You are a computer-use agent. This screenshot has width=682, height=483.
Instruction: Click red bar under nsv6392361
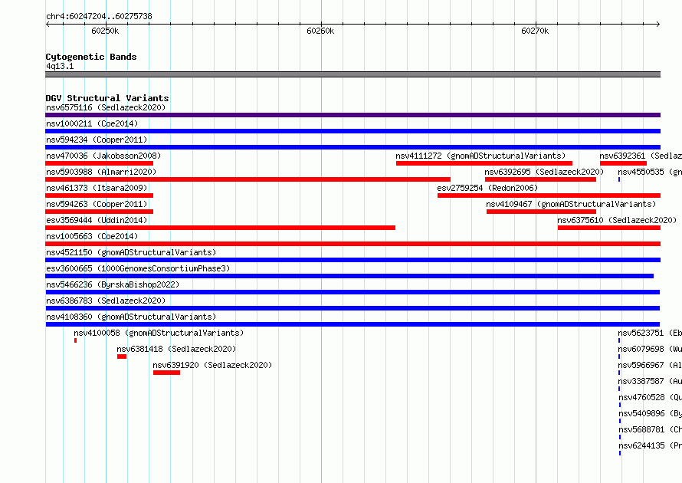pos(623,163)
